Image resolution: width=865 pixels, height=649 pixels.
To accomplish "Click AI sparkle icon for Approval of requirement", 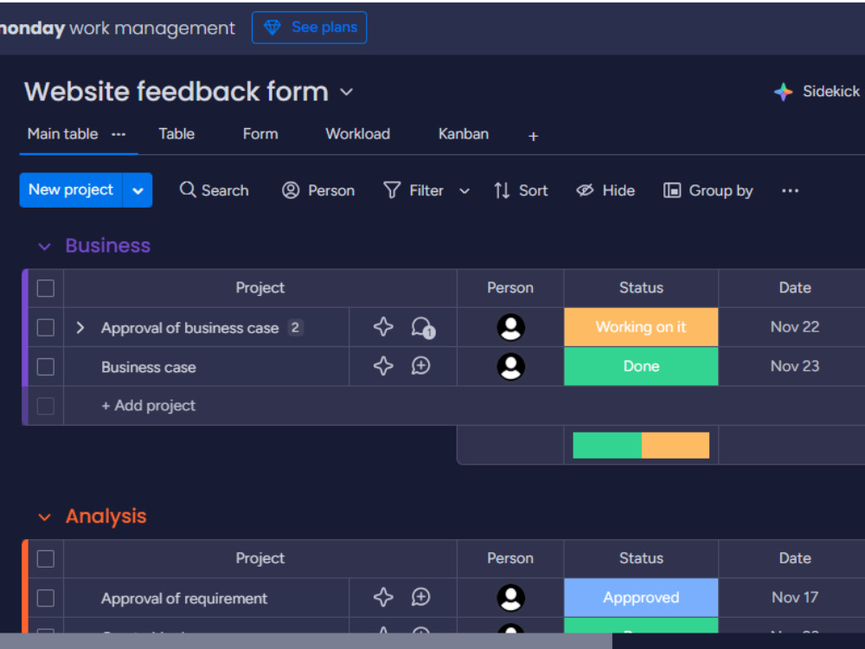I will (383, 597).
